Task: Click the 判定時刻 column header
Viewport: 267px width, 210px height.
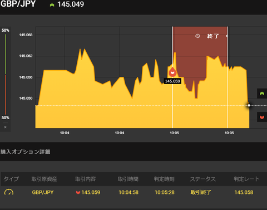Action: 164,179
